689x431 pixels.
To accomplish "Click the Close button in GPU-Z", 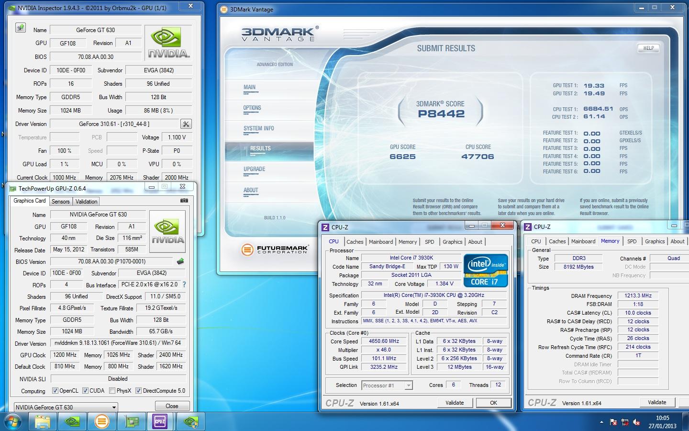I will [x=172, y=406].
